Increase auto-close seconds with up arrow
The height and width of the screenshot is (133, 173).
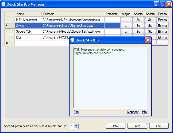point(76,125)
